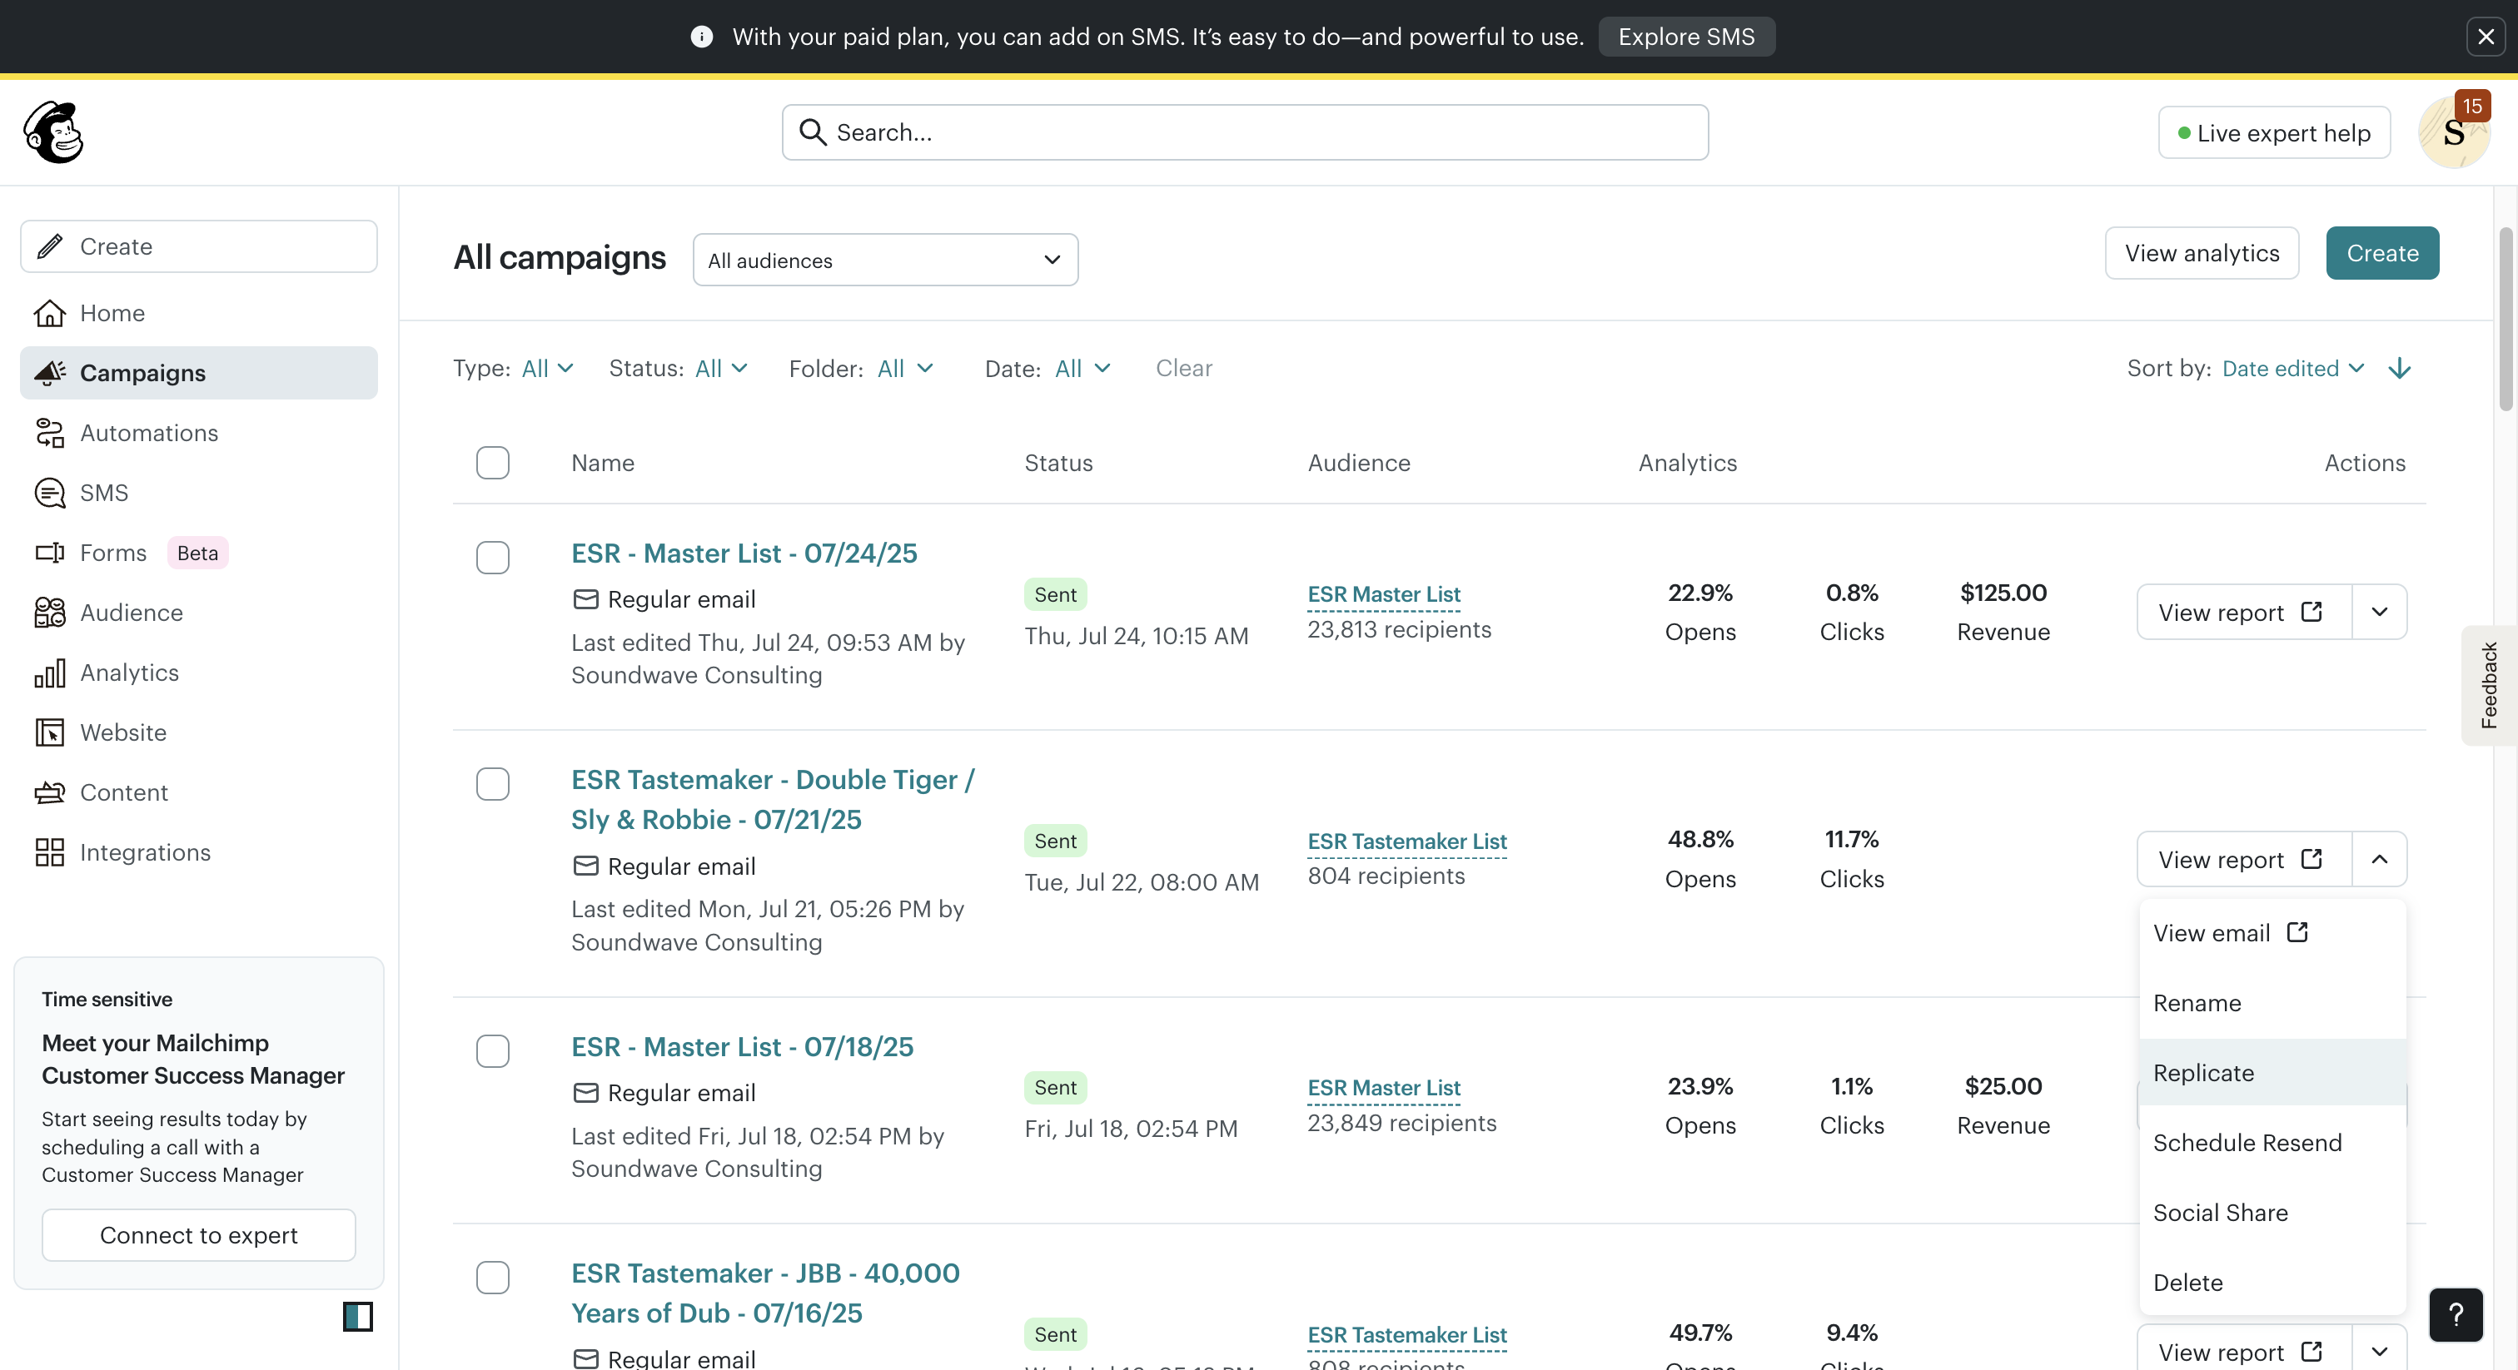The image size is (2518, 1370).
Task: Open the Feedback side tab
Action: (x=2489, y=685)
